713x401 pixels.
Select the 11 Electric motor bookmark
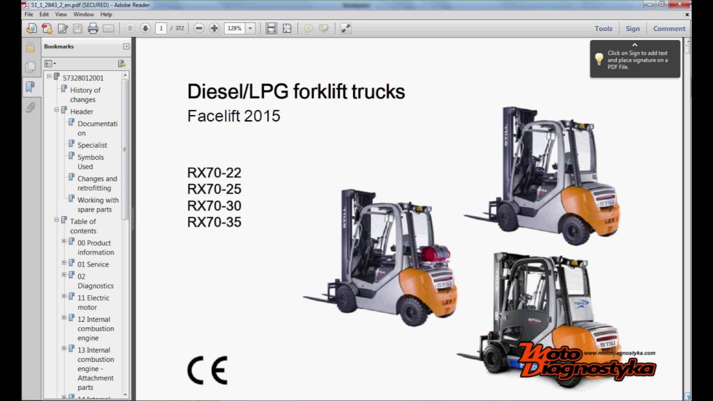click(x=94, y=302)
